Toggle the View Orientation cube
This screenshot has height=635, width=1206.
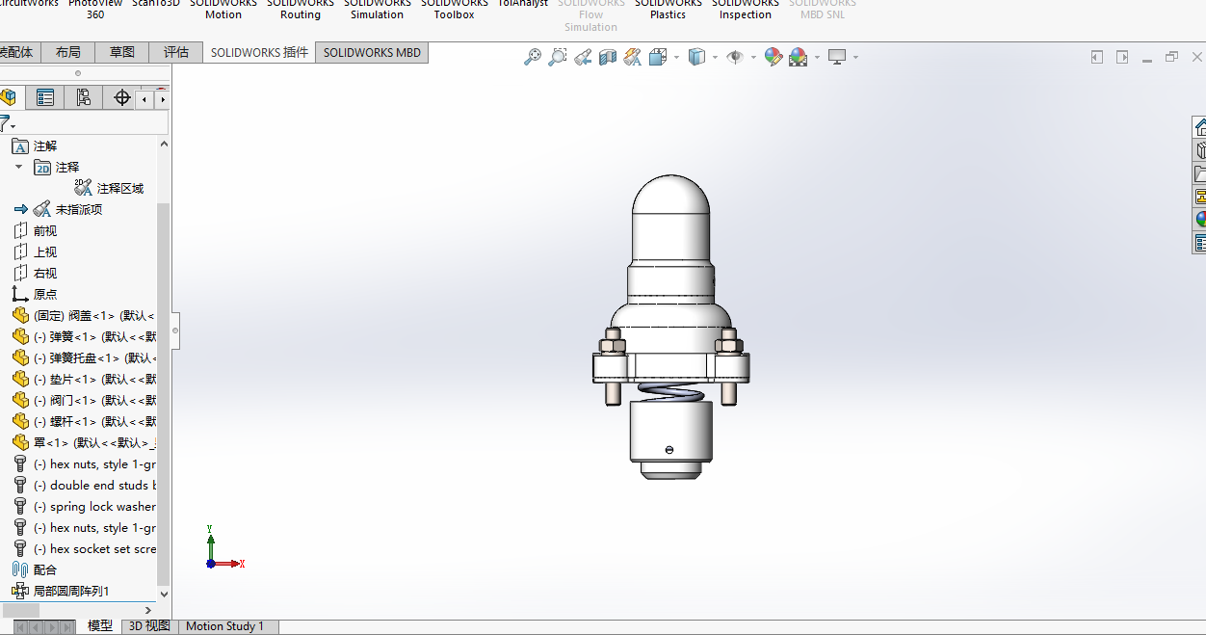(x=656, y=57)
